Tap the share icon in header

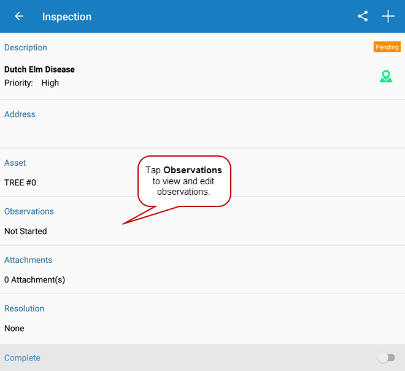363,17
